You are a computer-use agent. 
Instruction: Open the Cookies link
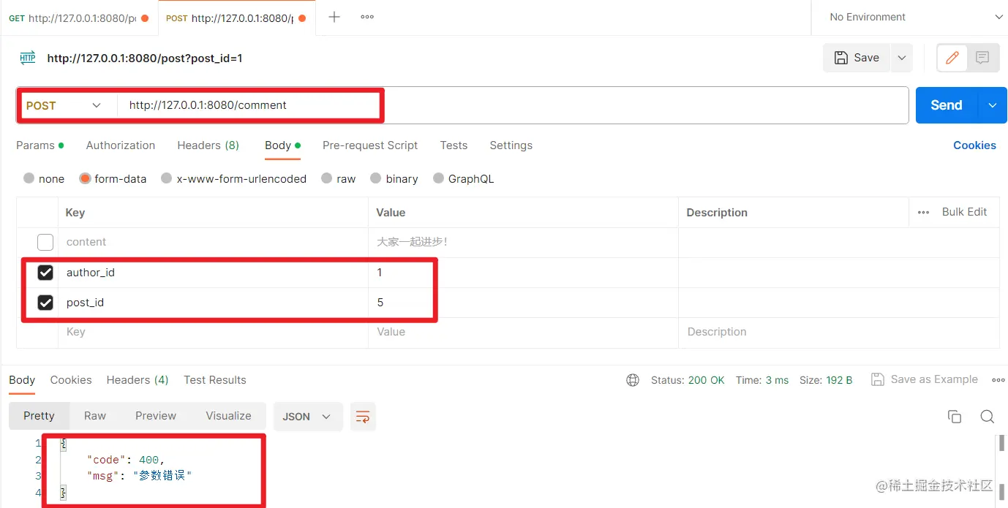pos(974,145)
